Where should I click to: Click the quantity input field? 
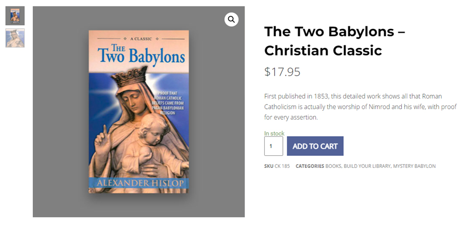click(274, 146)
